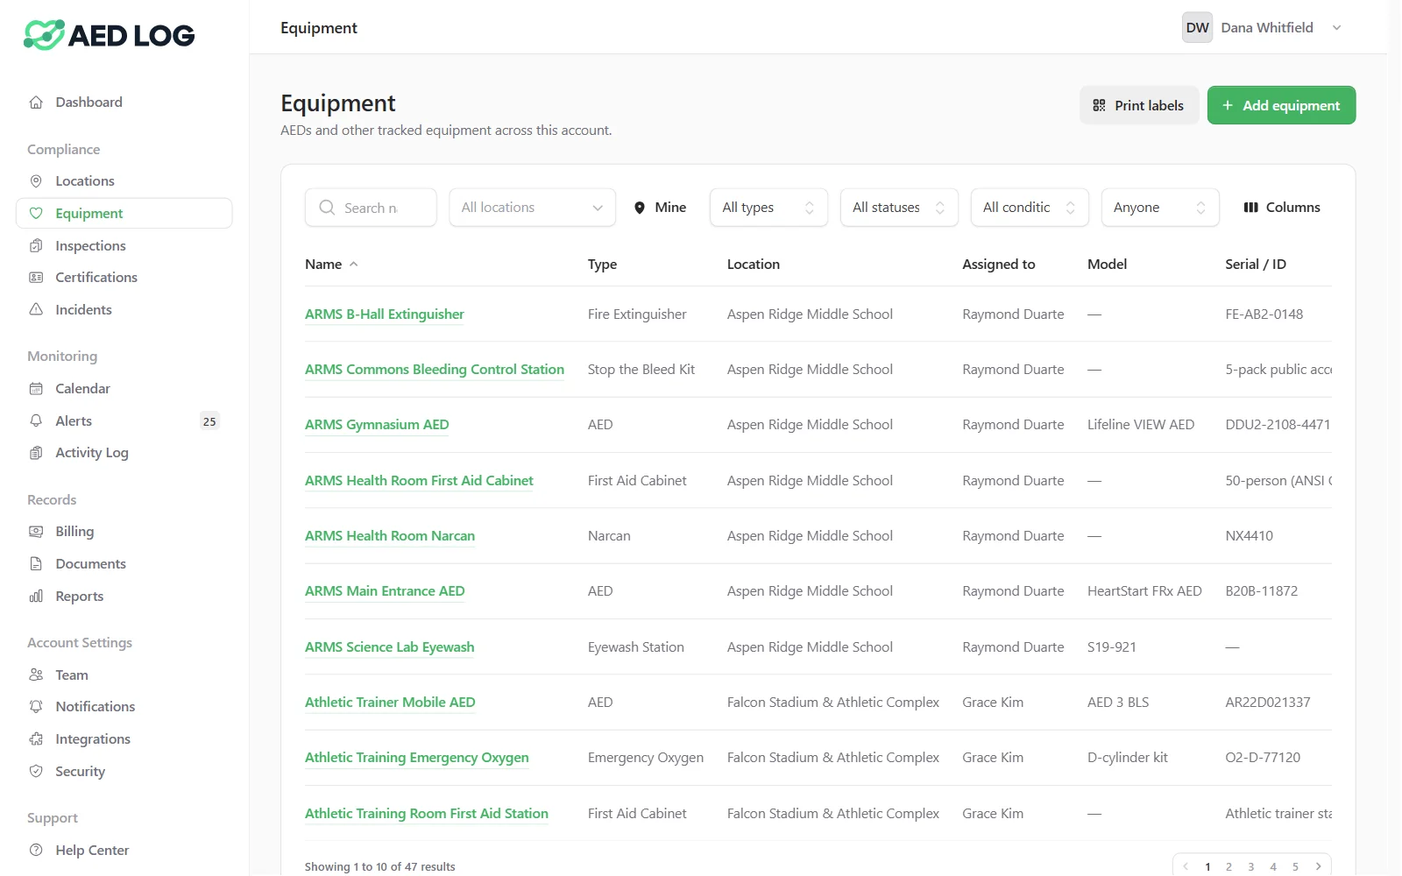Open the All conditions filter
Image resolution: width=1402 pixels, height=876 pixels.
(x=1030, y=208)
